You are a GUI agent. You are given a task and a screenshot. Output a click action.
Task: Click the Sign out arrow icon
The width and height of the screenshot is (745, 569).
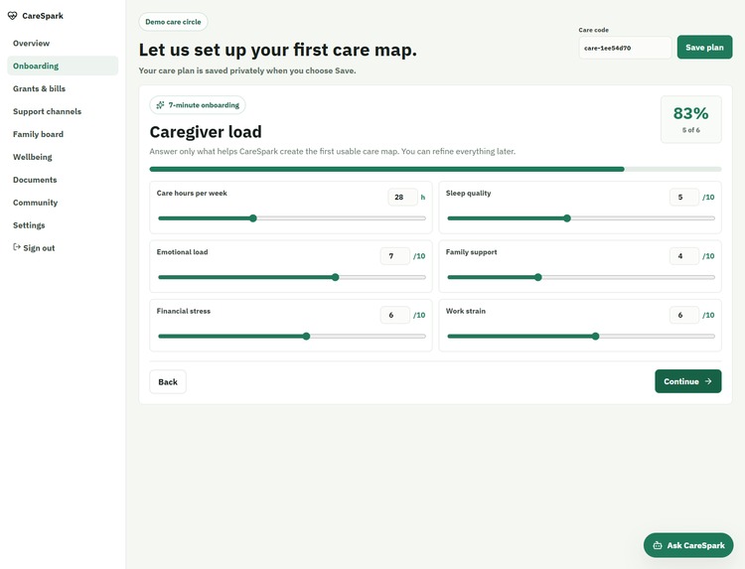coord(17,247)
